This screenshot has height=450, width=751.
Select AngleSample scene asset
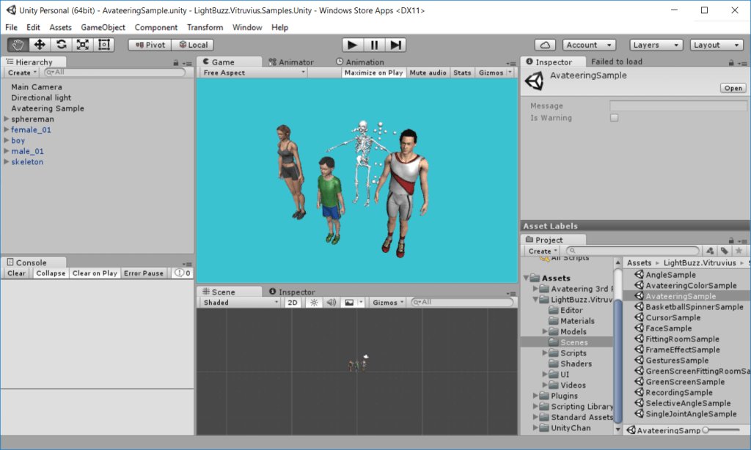point(665,275)
